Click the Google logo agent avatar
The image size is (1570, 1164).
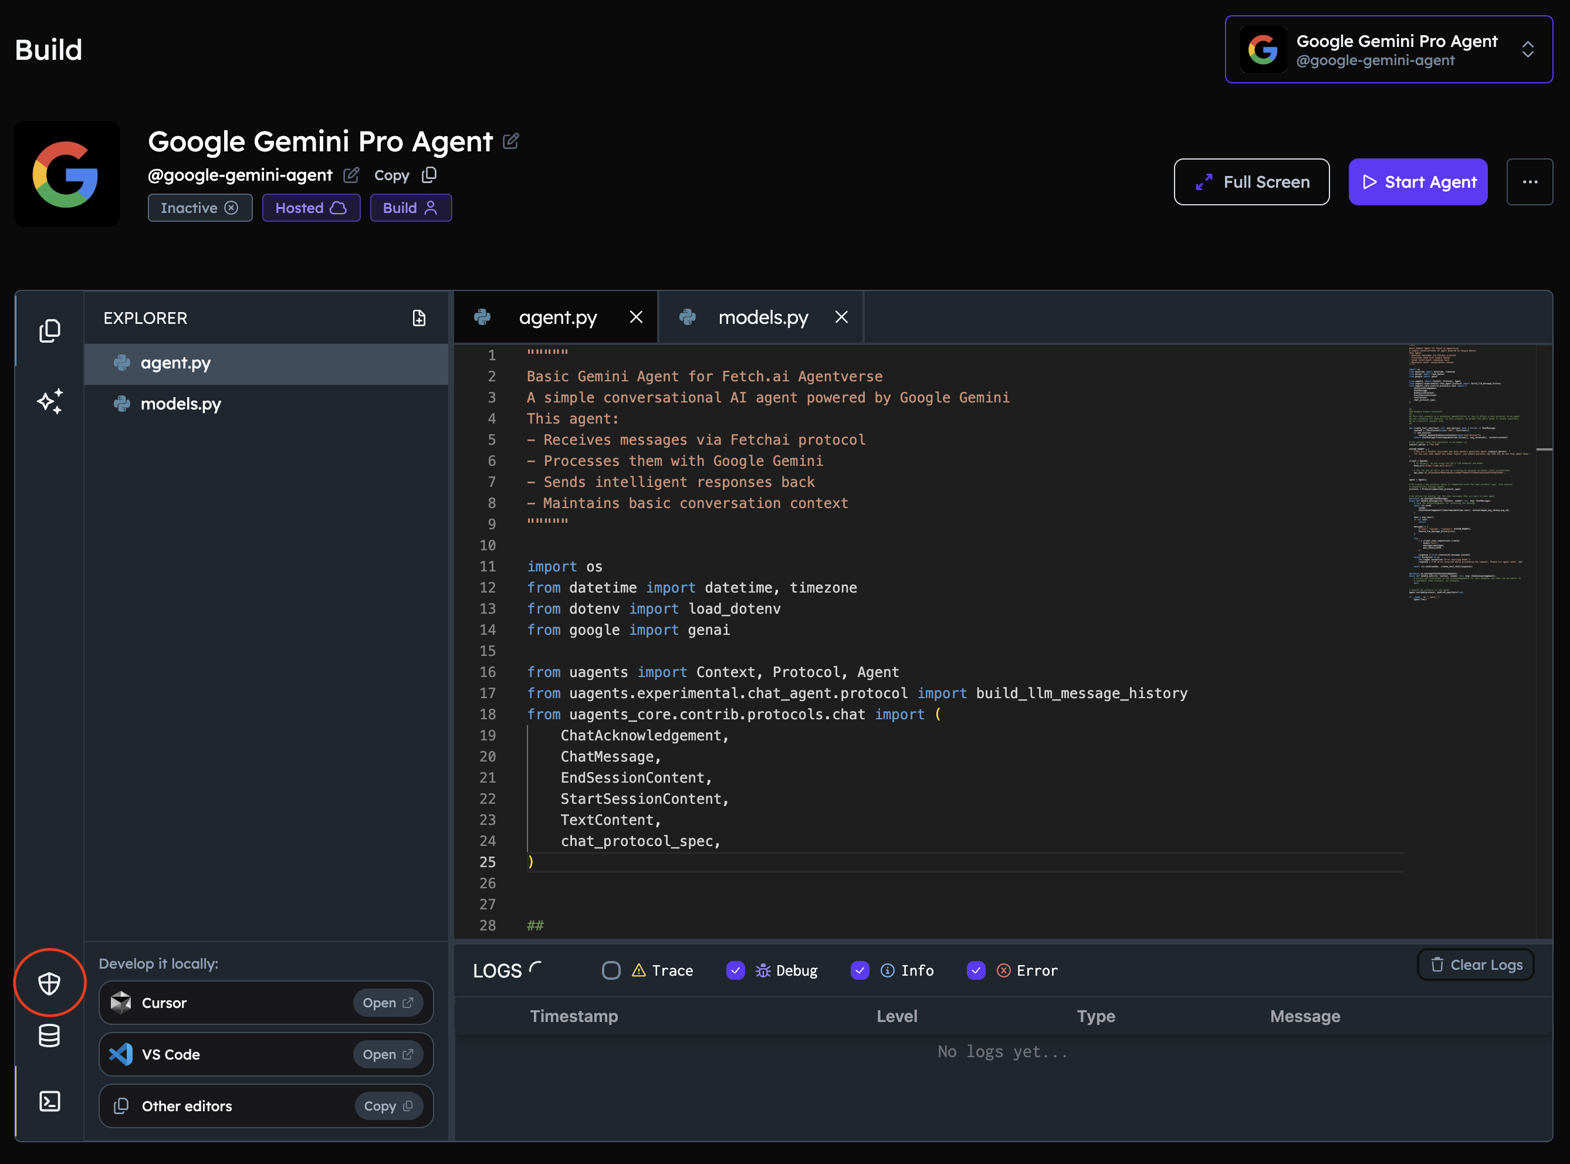(66, 174)
